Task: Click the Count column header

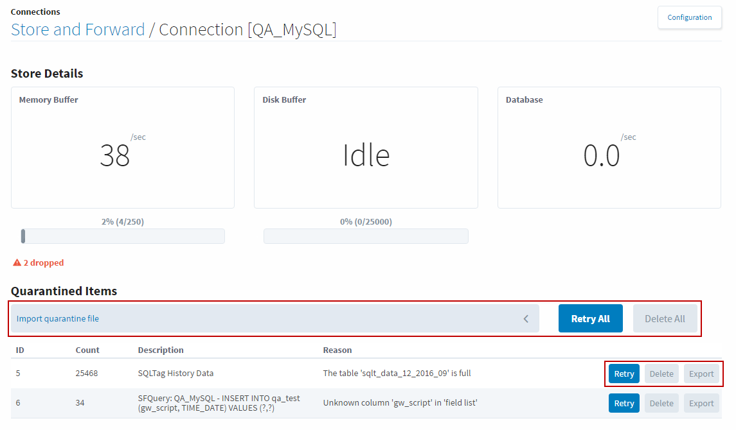Action: pyautogui.click(x=87, y=350)
